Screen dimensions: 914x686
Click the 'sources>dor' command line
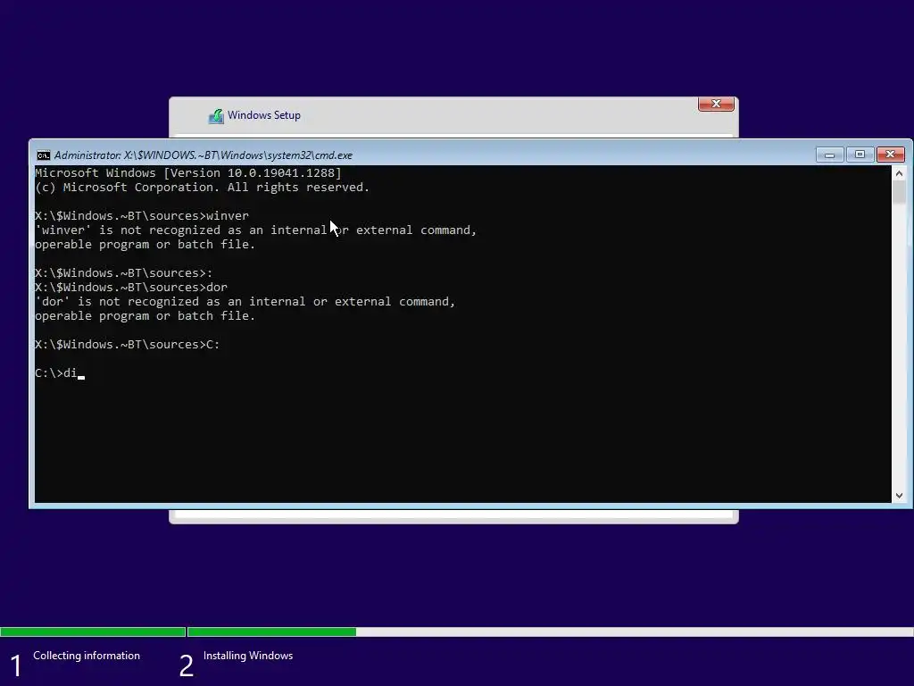click(131, 288)
